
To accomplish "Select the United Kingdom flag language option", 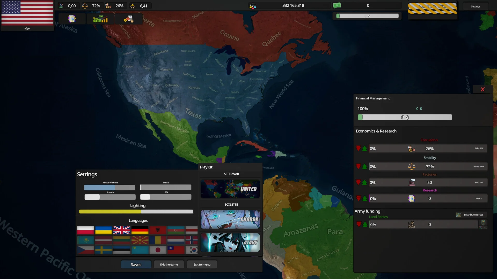I will 122,230.
